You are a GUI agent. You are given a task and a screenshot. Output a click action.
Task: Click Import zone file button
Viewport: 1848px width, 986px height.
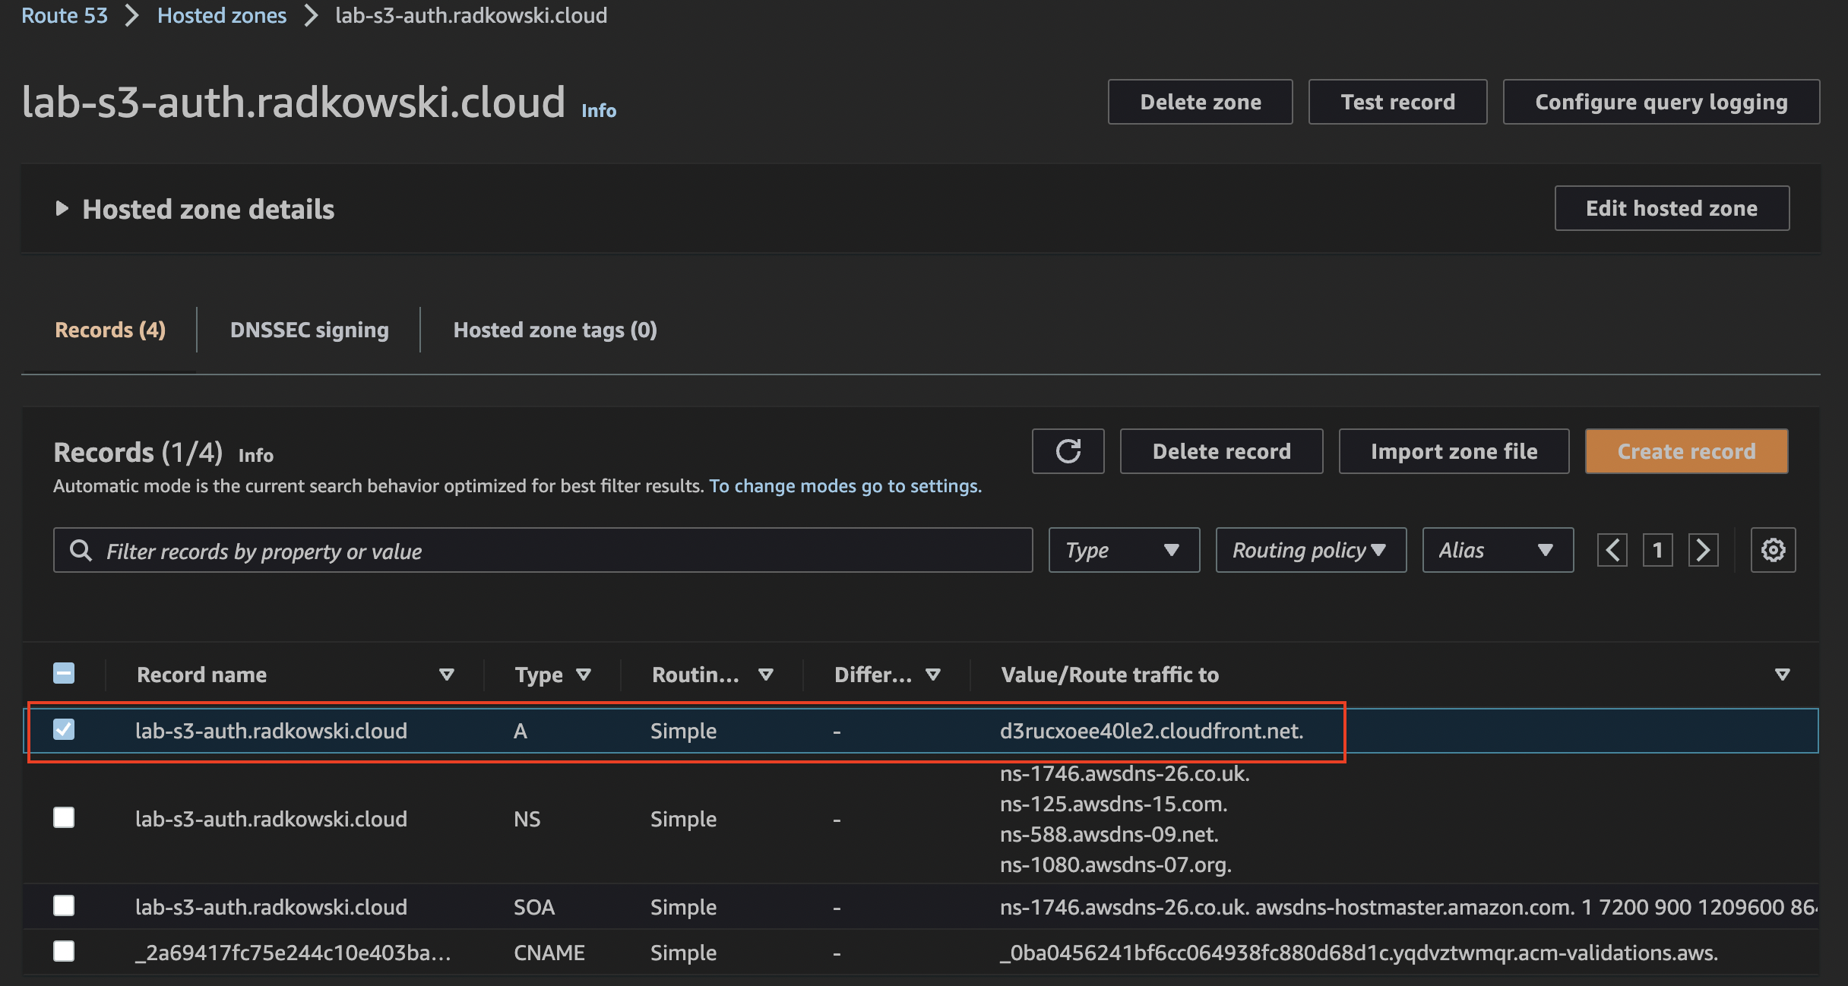tap(1454, 451)
